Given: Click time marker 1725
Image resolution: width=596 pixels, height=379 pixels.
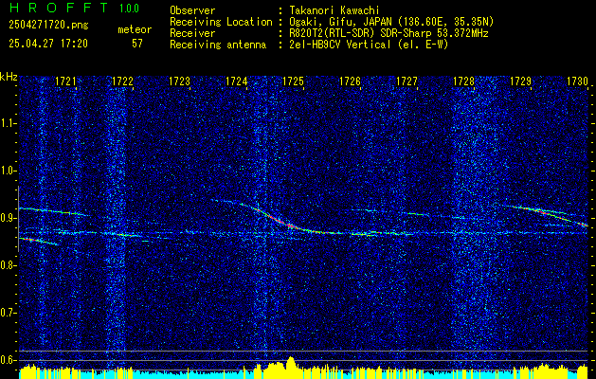Looking at the screenshot, I should (294, 81).
